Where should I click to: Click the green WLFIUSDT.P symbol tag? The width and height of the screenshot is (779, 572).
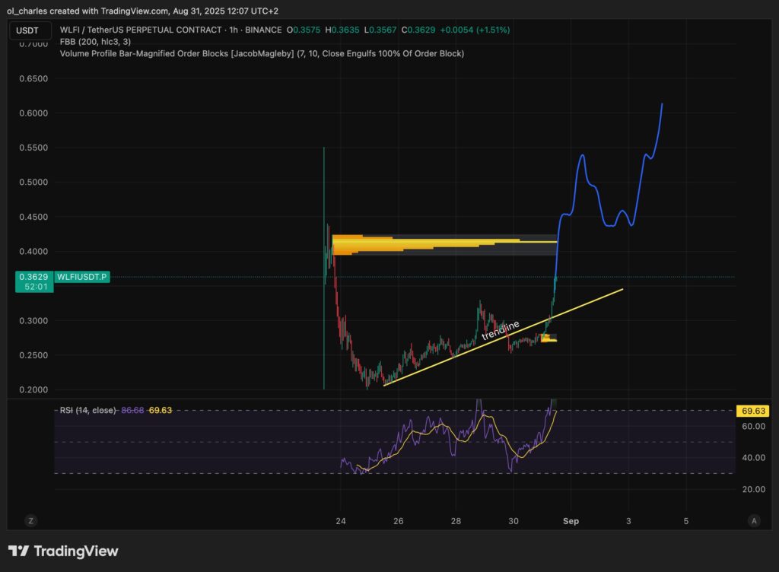pyautogui.click(x=82, y=278)
